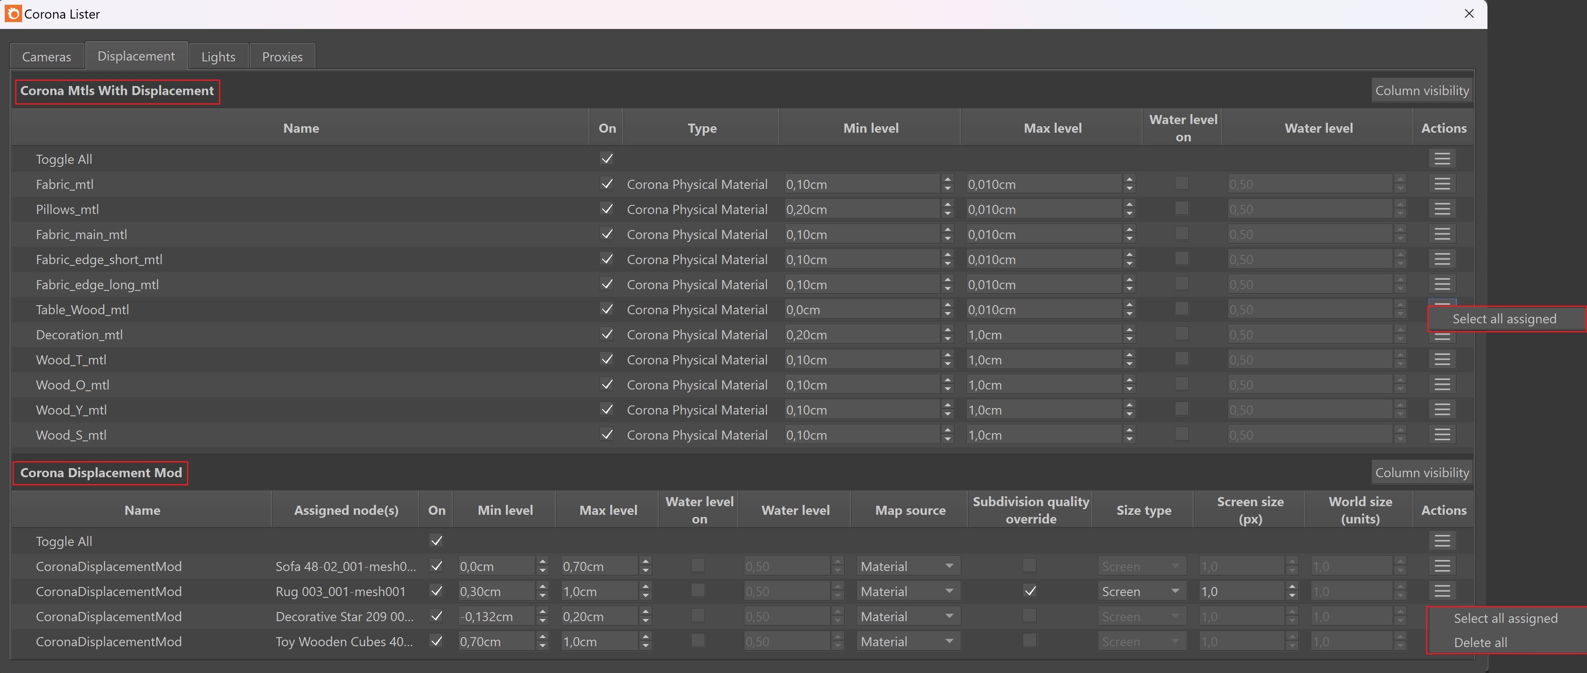This screenshot has height=673, width=1587.
Task: Click the Map source column header
Action: click(910, 510)
